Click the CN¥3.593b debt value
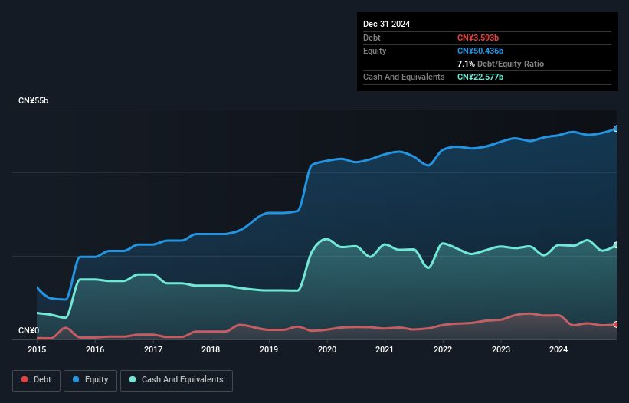 click(x=478, y=38)
